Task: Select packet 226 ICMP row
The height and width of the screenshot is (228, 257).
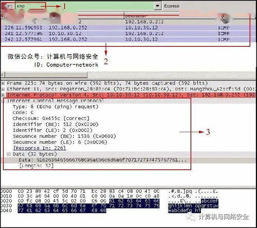Action: (125, 28)
